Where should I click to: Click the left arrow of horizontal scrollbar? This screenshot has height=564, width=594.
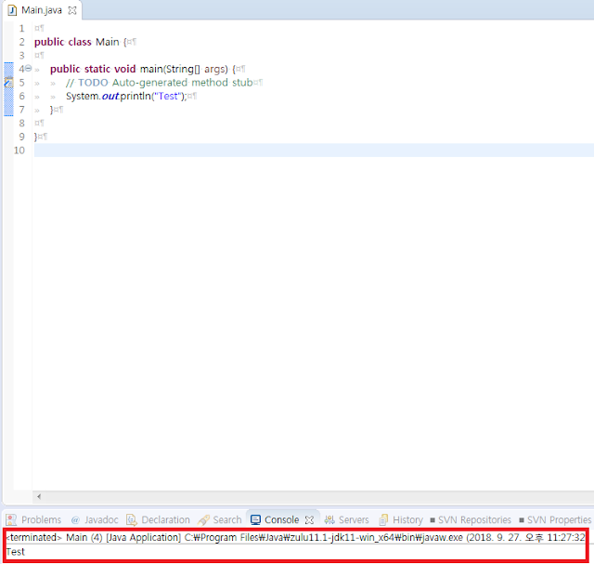point(39,496)
